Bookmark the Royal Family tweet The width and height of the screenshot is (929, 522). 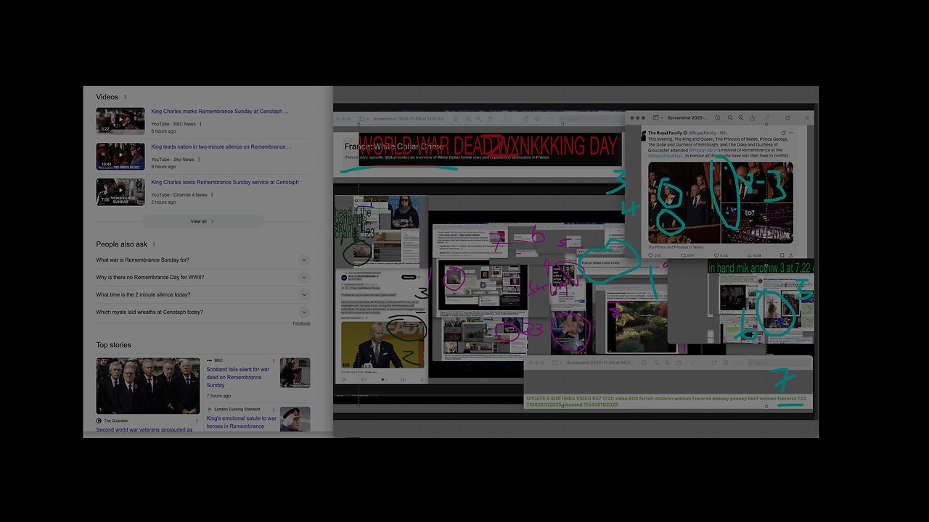click(x=782, y=255)
